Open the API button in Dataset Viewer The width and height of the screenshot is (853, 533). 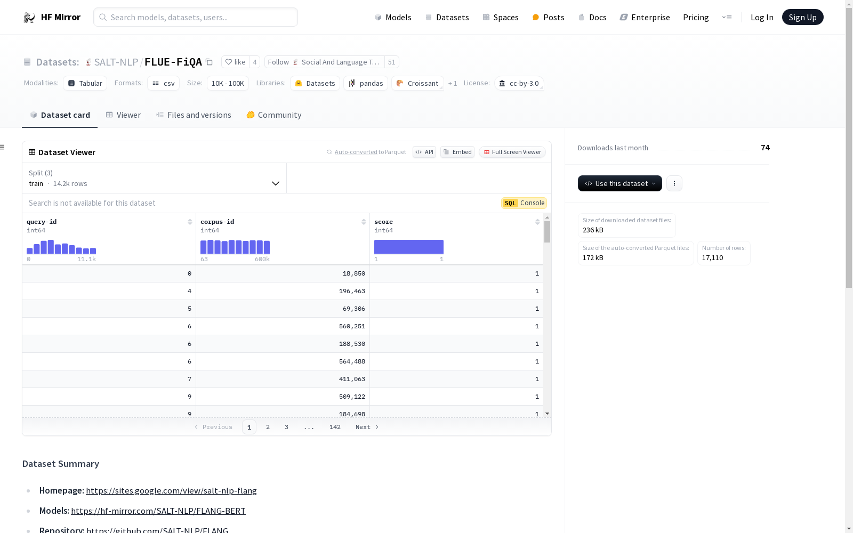pyautogui.click(x=424, y=152)
